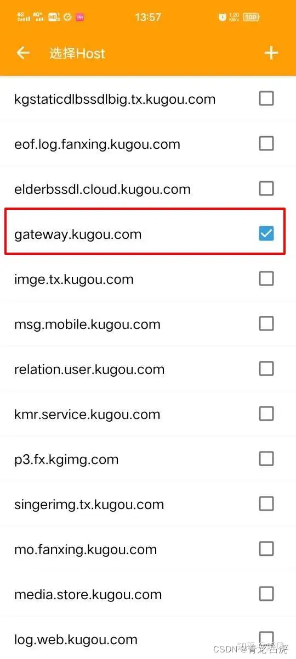296x659 pixels.
Task: Tap the HD2 status icon
Action: coord(54,17)
